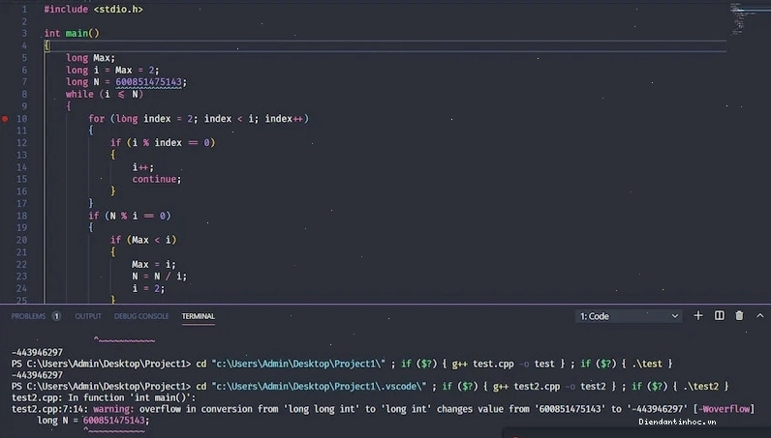
Task: Open the '1: Code' terminal dropdown
Action: 629,316
